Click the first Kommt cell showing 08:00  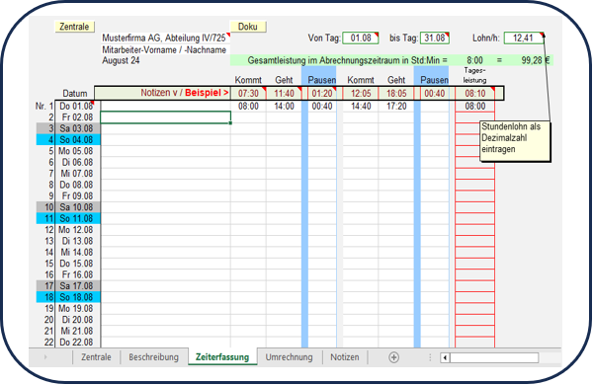point(248,107)
